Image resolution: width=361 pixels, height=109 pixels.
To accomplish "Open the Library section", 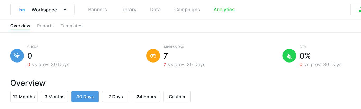I will pyautogui.click(x=128, y=10).
